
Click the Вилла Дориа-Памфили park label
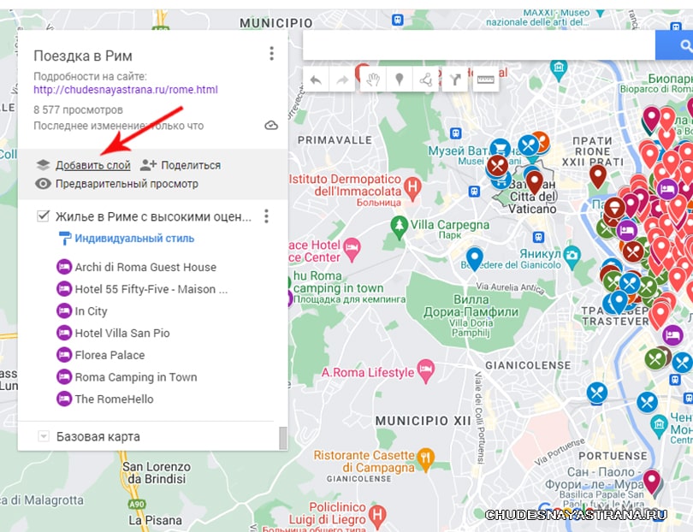(471, 305)
